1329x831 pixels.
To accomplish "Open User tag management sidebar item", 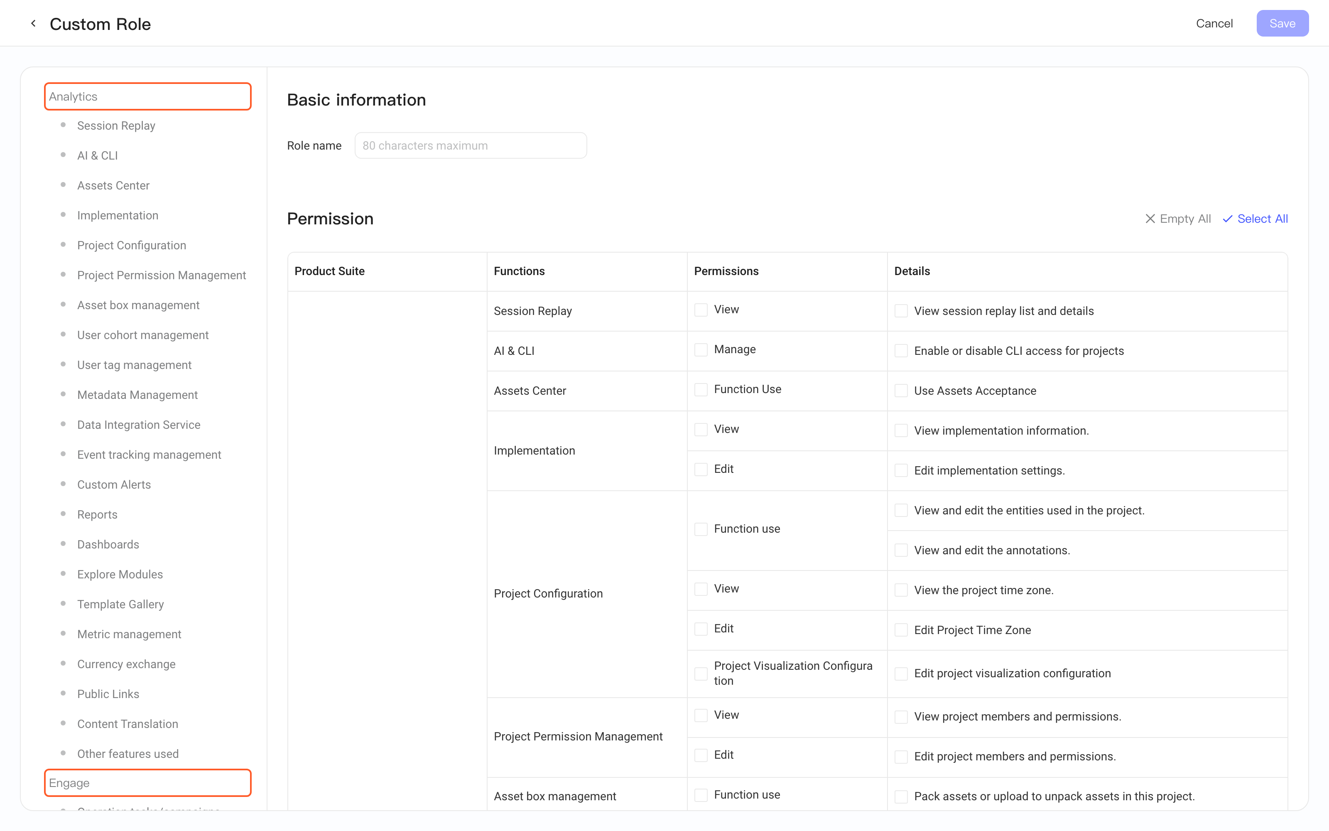I will pyautogui.click(x=134, y=365).
